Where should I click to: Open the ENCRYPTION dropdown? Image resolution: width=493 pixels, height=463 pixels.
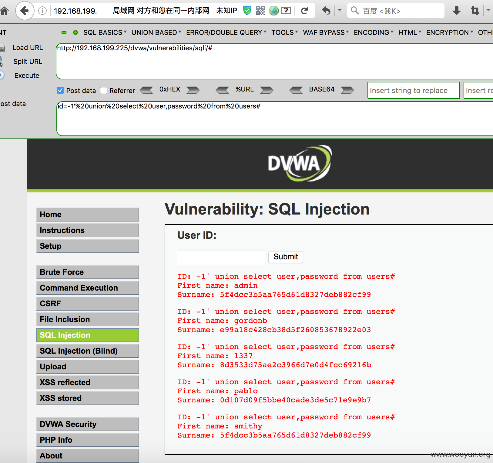(450, 32)
